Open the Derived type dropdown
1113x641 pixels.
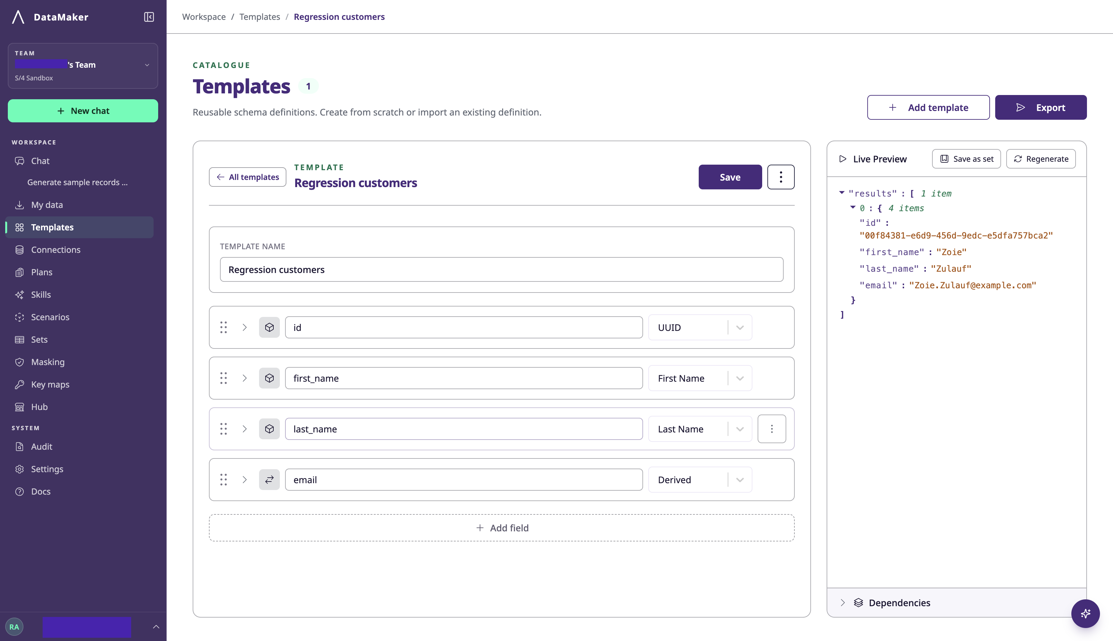tap(700, 479)
